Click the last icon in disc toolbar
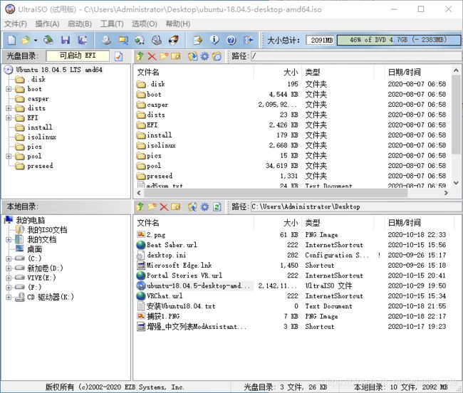This screenshot has width=463, height=393. pos(217,56)
